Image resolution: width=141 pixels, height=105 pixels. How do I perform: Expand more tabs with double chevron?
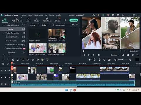pos(66,20)
